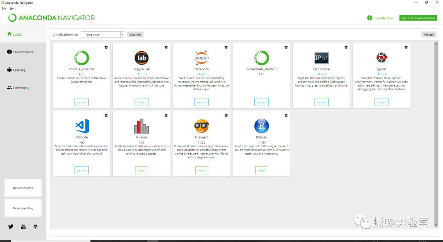This screenshot has height=242, width=443.
Task: Launch Spyder
Action: (381, 102)
